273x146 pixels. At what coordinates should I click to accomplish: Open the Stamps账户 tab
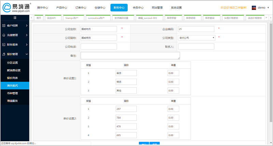point(72,17)
